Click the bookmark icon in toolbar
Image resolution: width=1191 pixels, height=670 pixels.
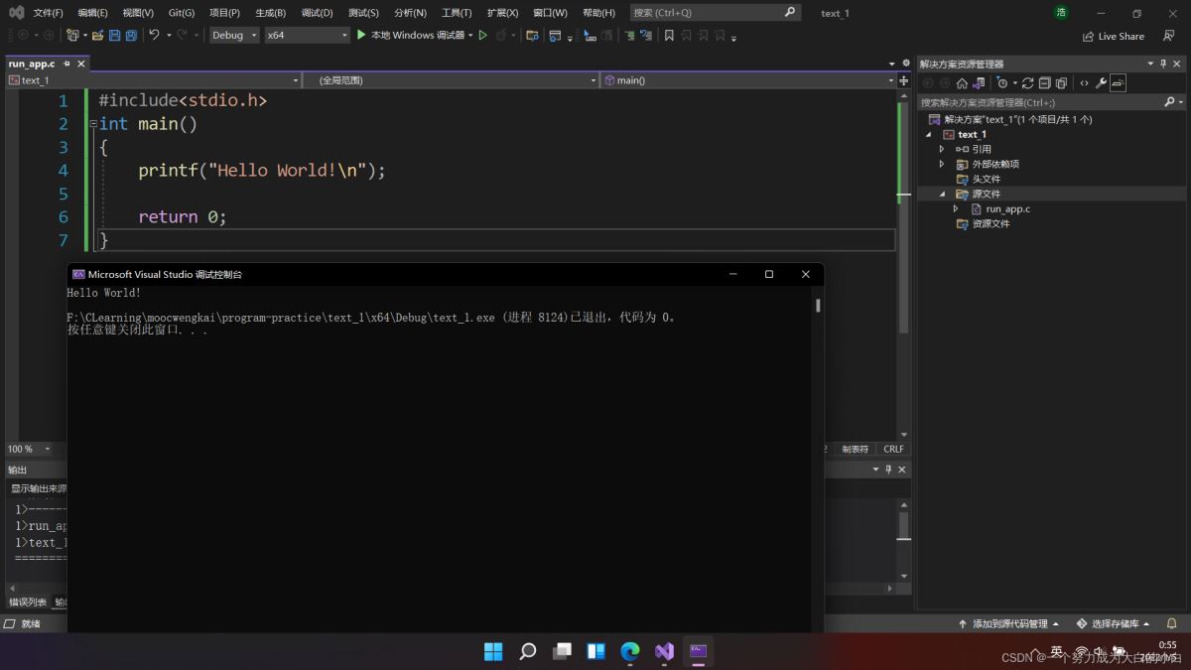click(669, 36)
